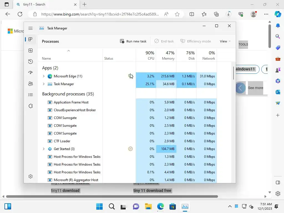Viewport: 284px width, 213px height.
Task: Add app to Edge sidebar plus
Action: 278,115
